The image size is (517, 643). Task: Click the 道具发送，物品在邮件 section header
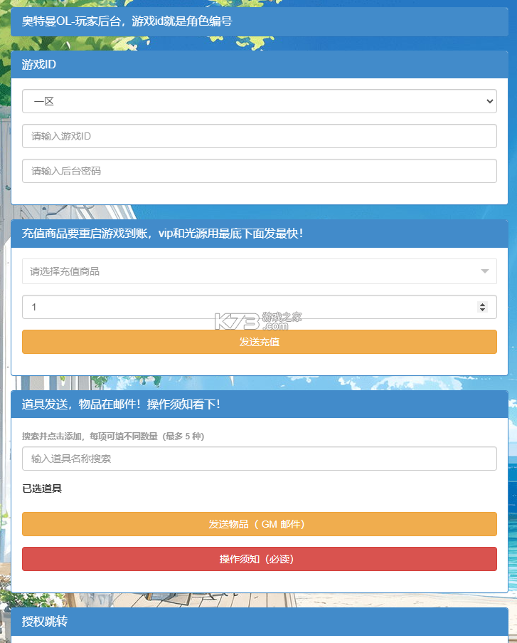click(x=260, y=404)
